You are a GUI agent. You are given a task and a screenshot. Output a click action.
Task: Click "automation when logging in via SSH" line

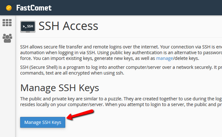tap(68, 52)
